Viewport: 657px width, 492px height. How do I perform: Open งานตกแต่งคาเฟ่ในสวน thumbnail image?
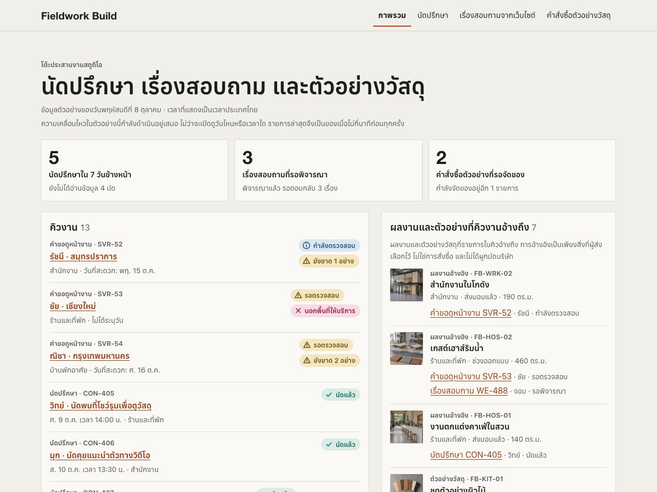tap(407, 427)
